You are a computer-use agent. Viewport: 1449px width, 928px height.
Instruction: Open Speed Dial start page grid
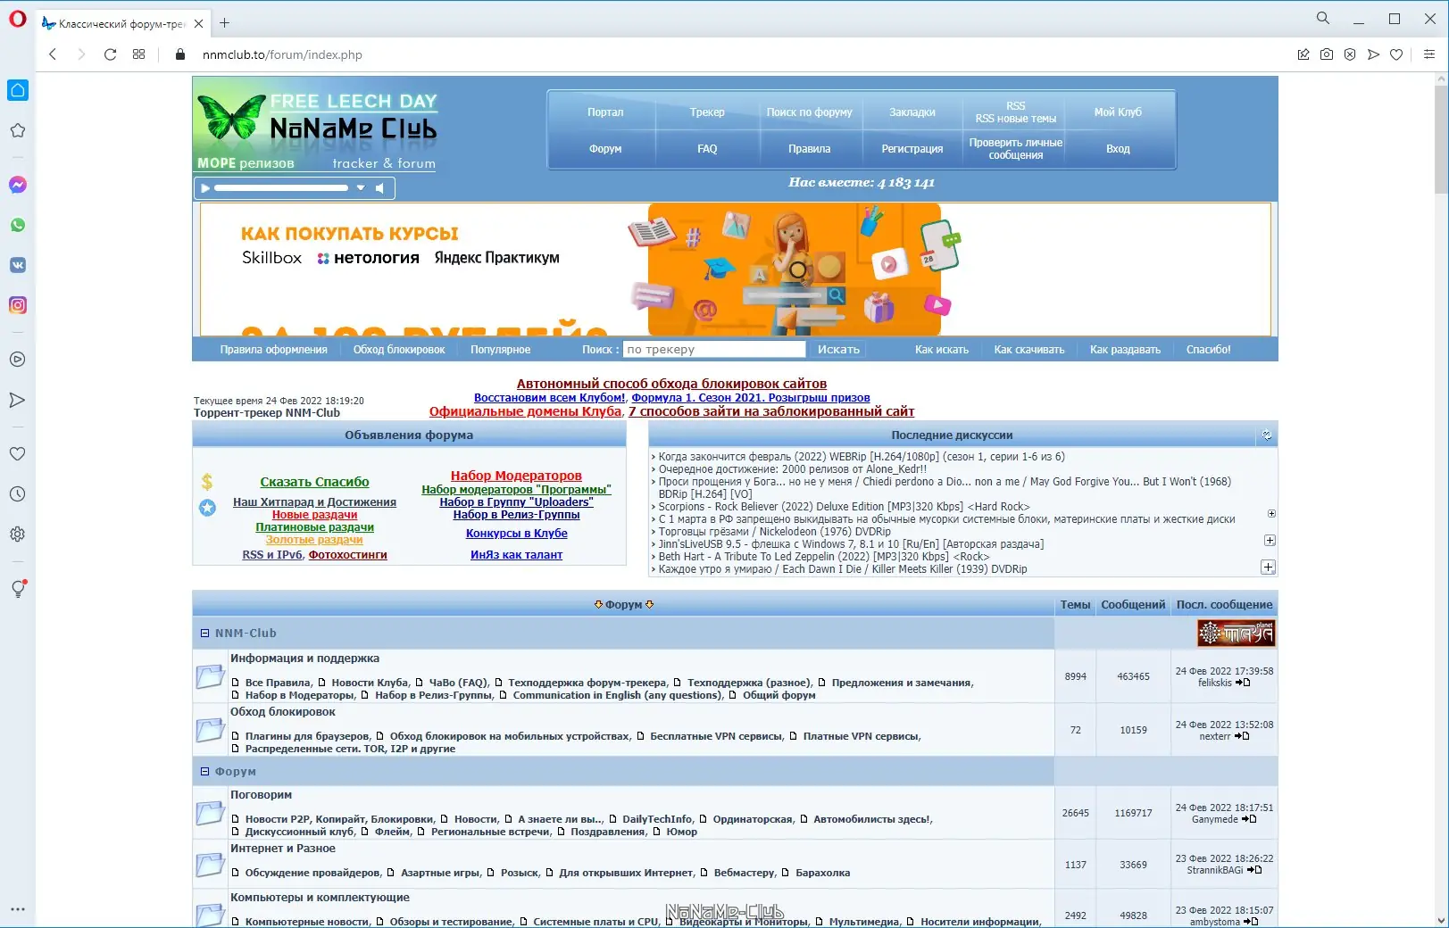[138, 54]
